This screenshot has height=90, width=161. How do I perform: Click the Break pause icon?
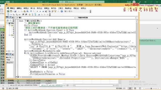click(40, 11)
